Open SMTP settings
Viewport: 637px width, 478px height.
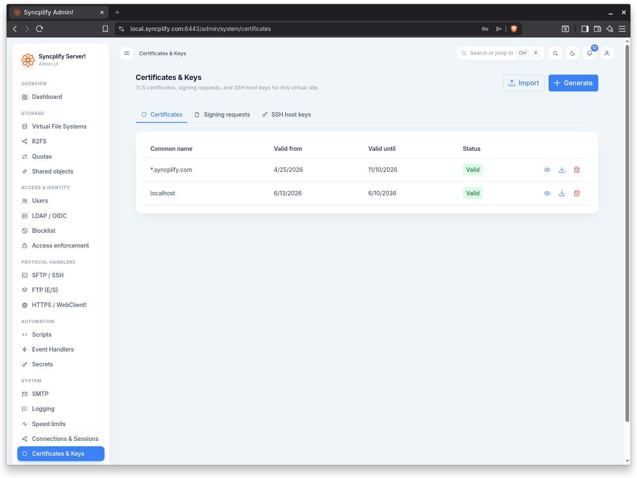(61, 394)
